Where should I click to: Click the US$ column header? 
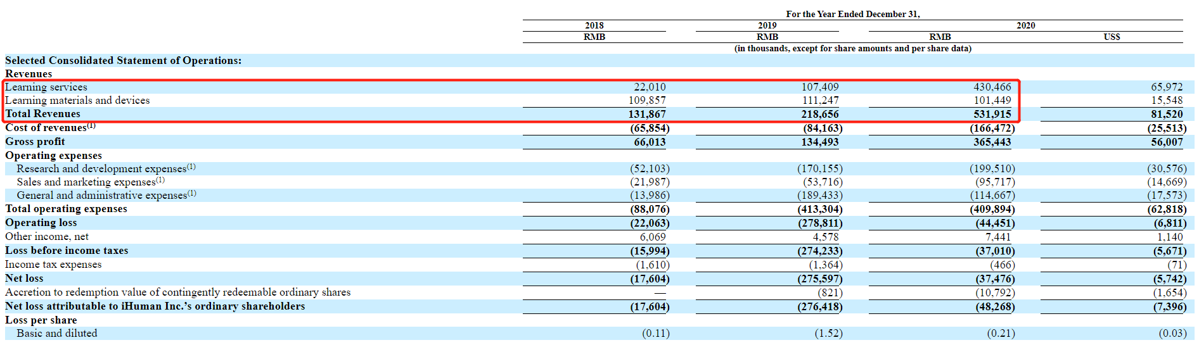pyautogui.click(x=1112, y=37)
